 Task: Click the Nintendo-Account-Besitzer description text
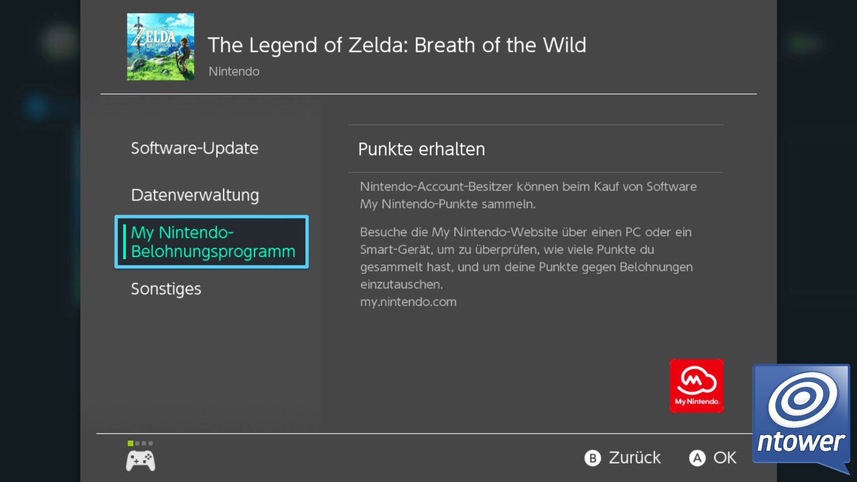point(528,195)
